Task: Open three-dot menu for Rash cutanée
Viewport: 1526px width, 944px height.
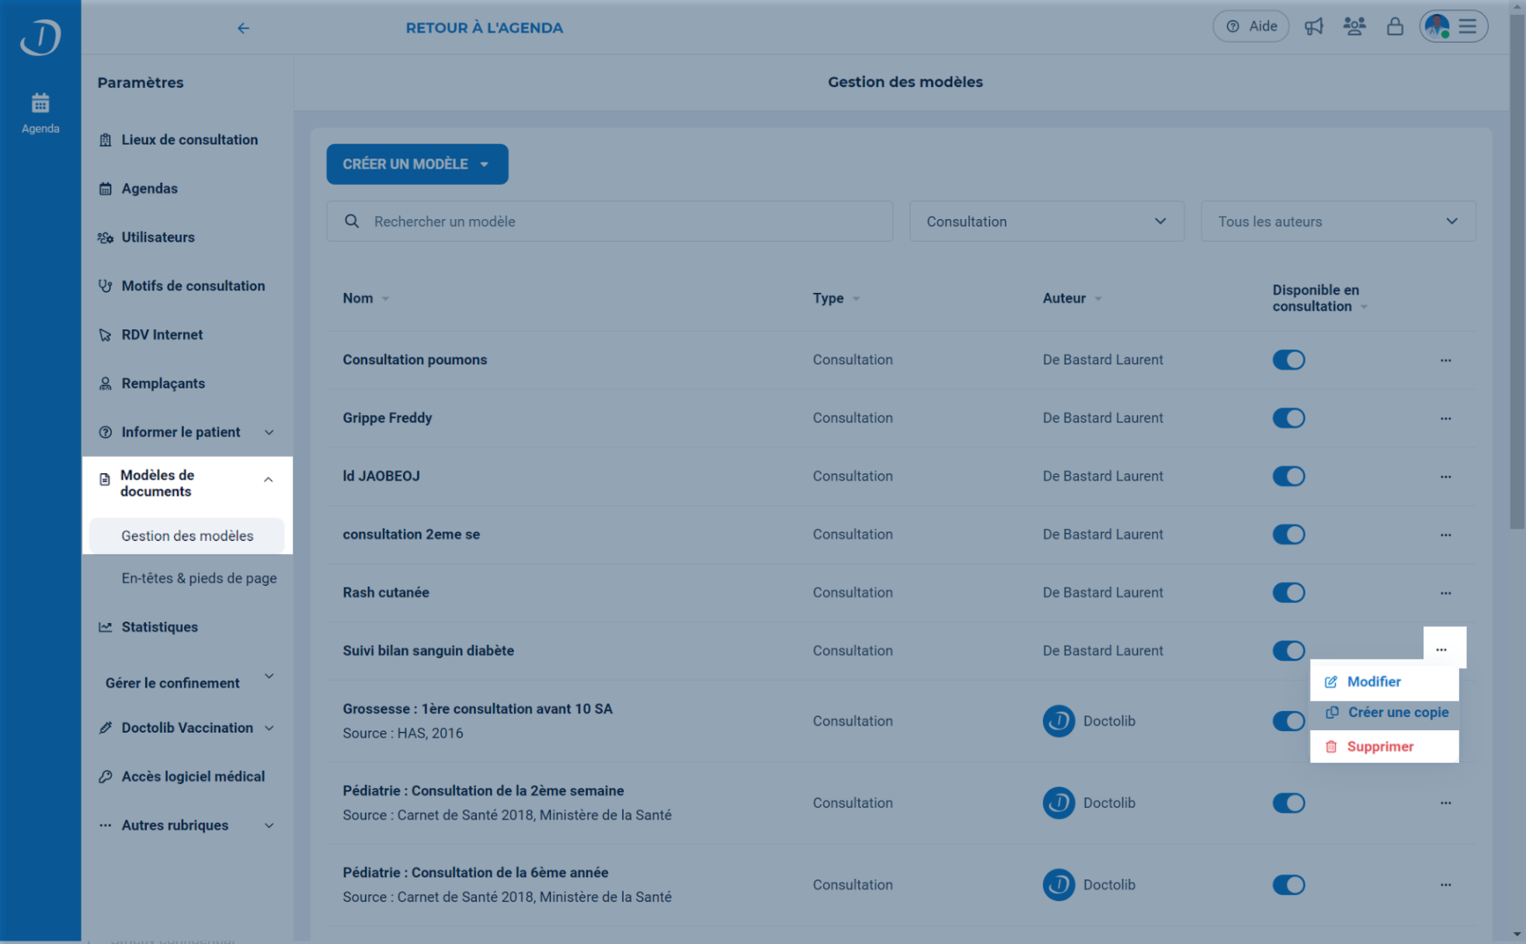Action: point(1445,593)
